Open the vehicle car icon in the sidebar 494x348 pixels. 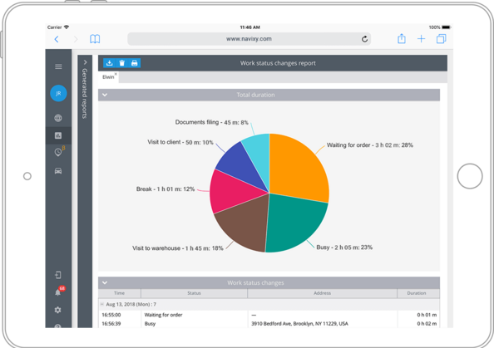click(58, 171)
